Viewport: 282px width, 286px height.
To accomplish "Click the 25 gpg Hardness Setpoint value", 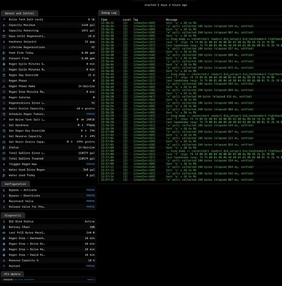I will [x=90, y=42].
